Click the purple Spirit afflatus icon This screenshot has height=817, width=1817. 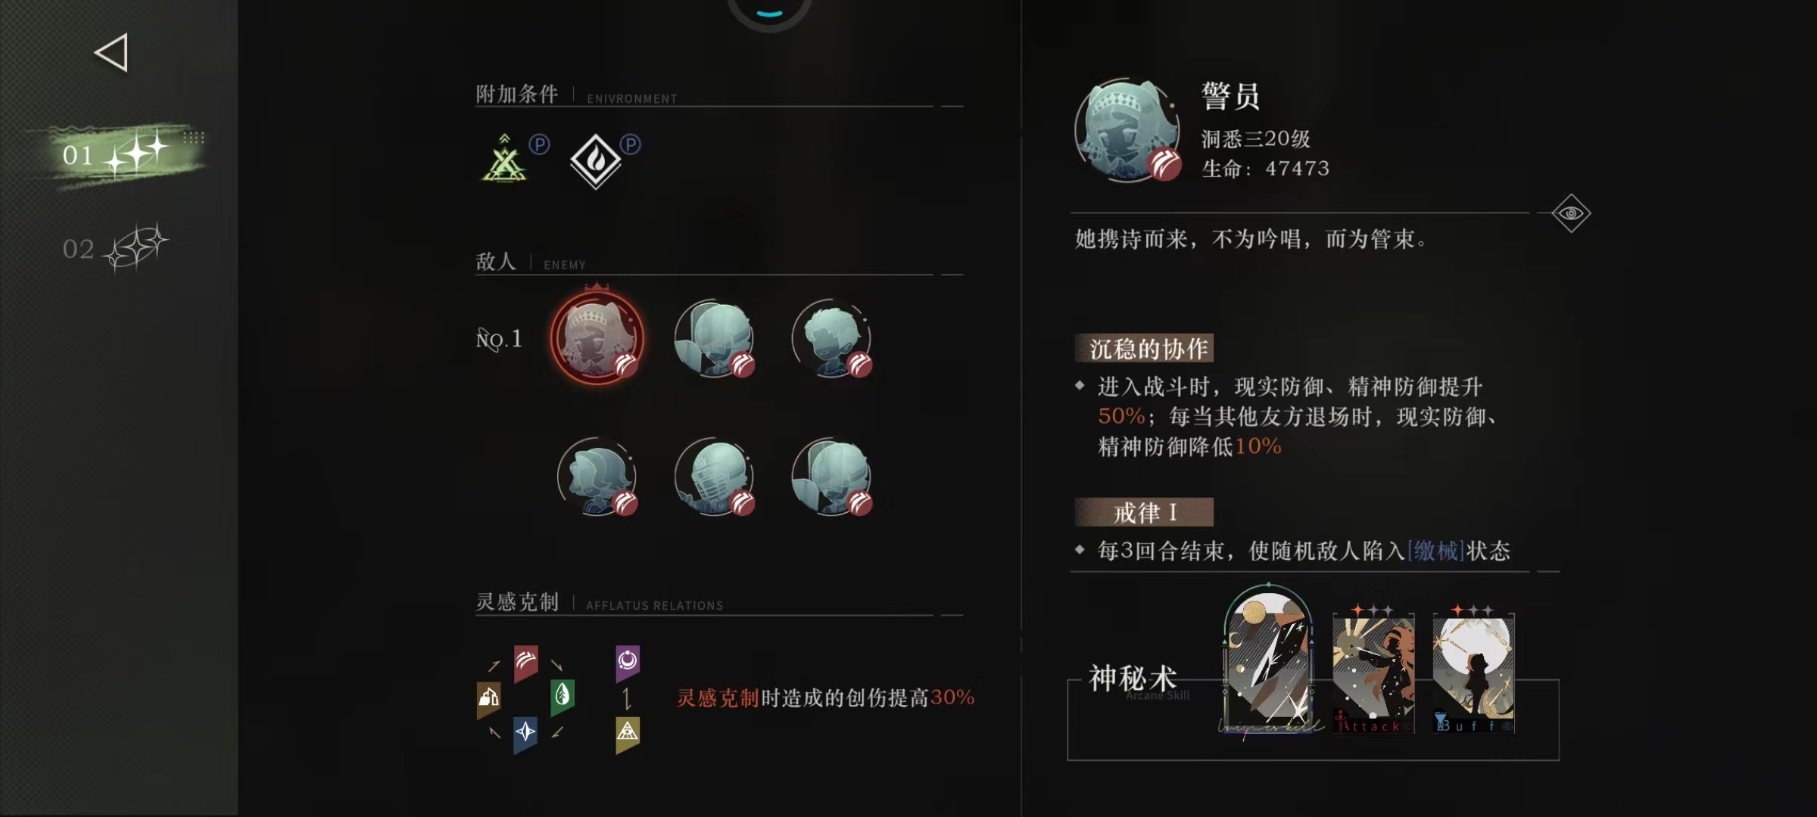coord(628,663)
